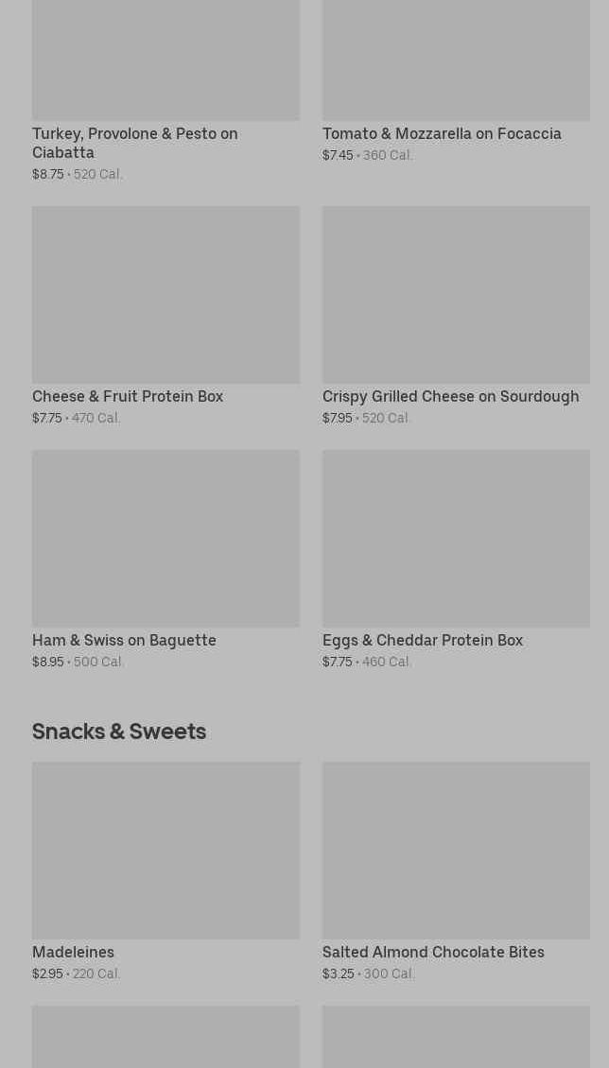Open the Madeleines title link
The image size is (609, 1068).
[73, 953]
